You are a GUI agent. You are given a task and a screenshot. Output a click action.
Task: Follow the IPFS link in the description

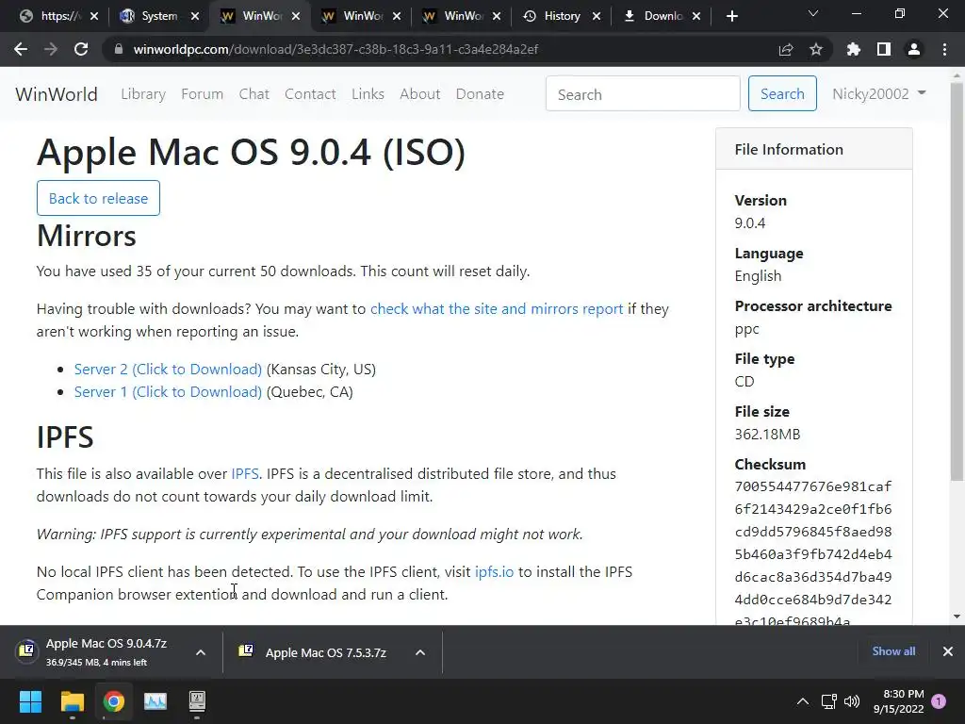pos(245,473)
